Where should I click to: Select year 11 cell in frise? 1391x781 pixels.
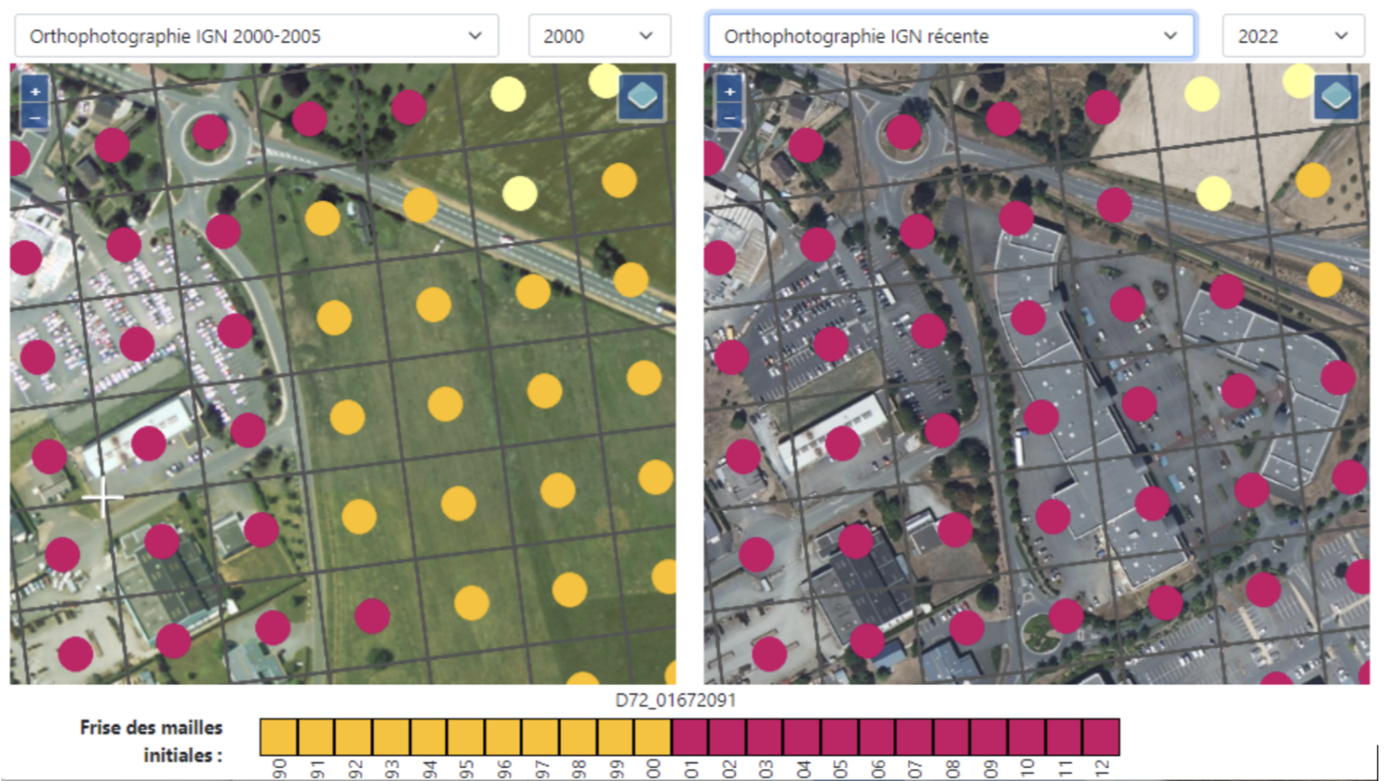tap(1064, 737)
